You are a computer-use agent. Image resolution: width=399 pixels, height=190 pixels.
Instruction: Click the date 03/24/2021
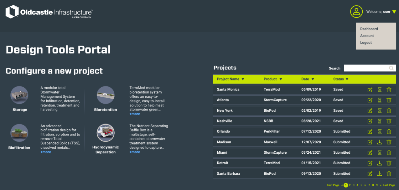pyautogui.click(x=311, y=152)
